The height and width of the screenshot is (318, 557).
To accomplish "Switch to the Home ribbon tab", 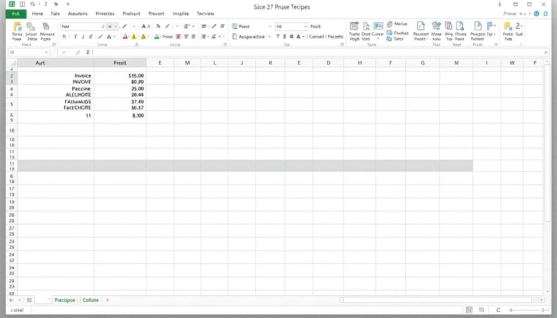I will (x=37, y=14).
